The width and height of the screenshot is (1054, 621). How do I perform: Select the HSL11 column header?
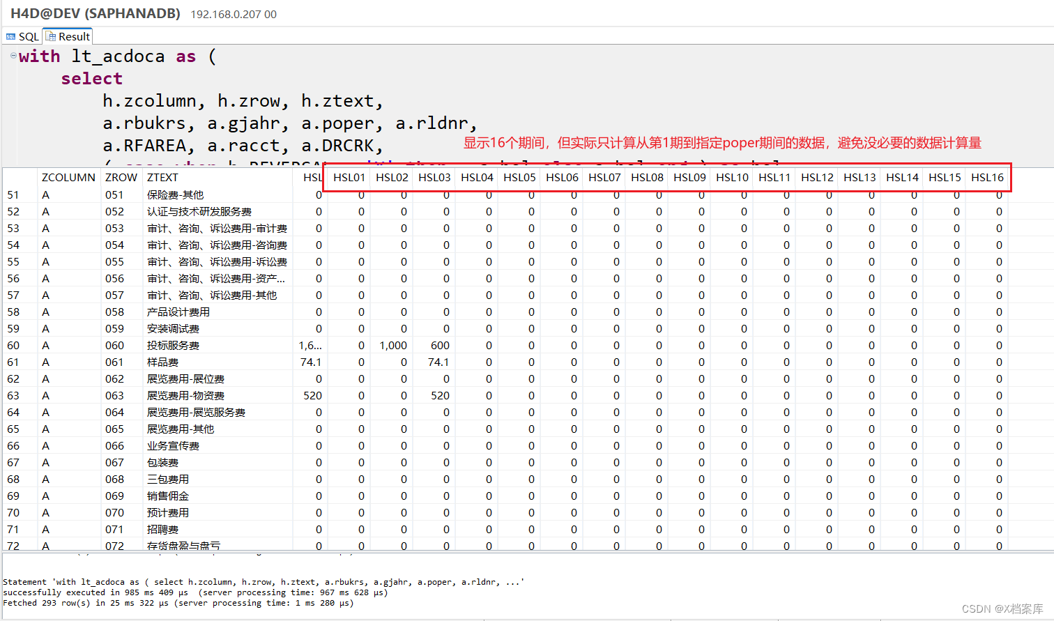point(774,177)
